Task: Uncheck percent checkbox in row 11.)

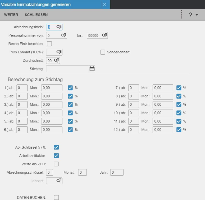Action: coord(179,121)
